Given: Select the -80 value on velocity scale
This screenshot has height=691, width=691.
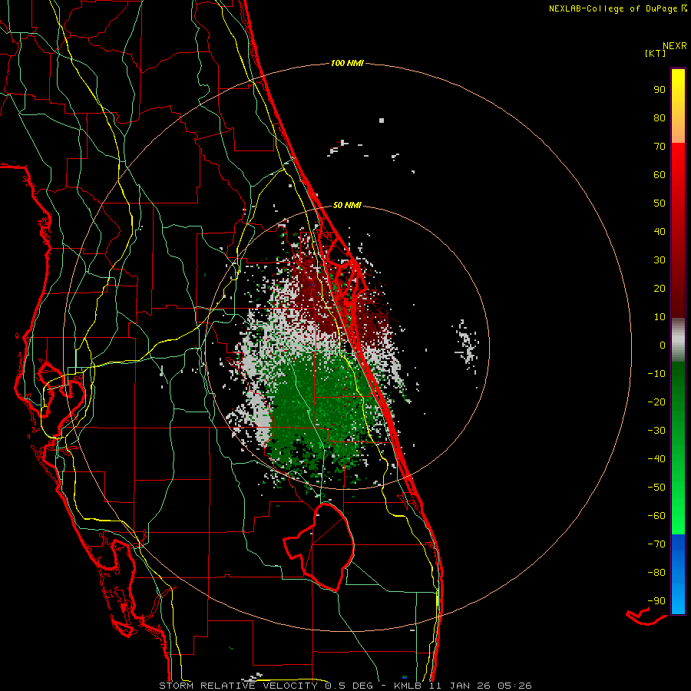Looking at the screenshot, I should click(656, 573).
